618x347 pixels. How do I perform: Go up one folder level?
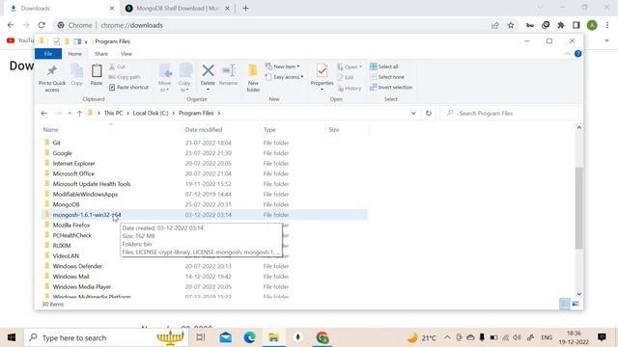pos(79,114)
